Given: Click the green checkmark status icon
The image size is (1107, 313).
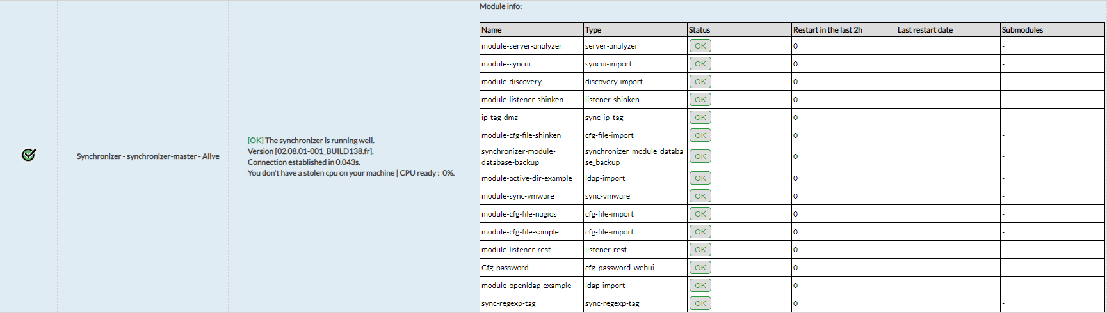Looking at the screenshot, I should 29,155.
